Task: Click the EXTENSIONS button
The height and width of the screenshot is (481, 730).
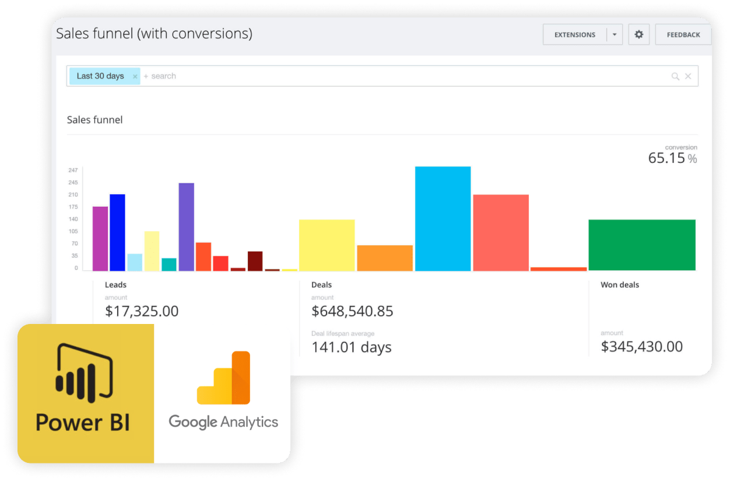Action: click(574, 34)
